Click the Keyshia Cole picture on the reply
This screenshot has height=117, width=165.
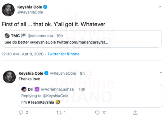pyautogui.click(x=9, y=77)
